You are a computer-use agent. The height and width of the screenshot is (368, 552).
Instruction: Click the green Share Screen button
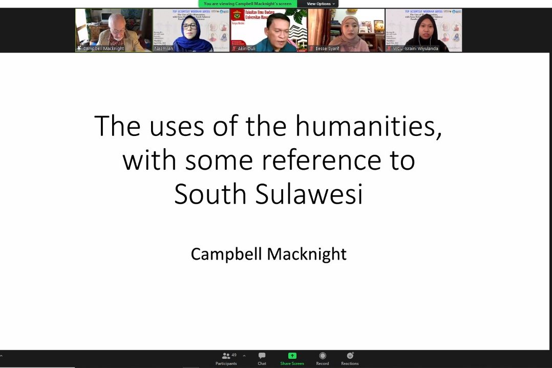tap(292, 358)
